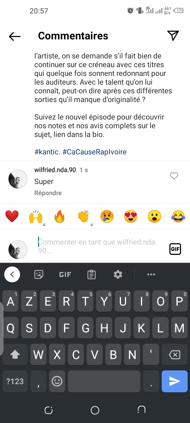The width and height of the screenshot is (190, 423).
Task: Insert the heart-eyes emoji
Action: tap(131, 216)
